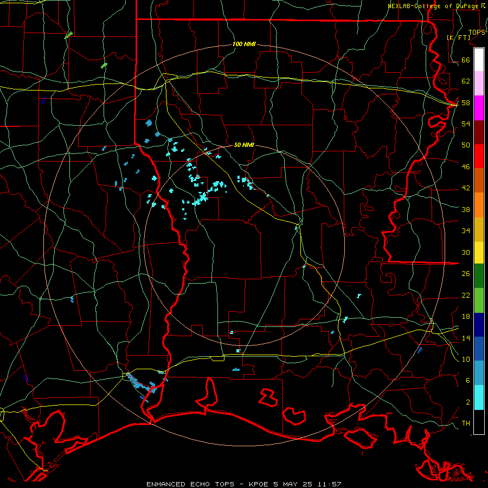488x488 pixels.
Task: Click the Enhanced Echo Tops KPOE timestamp caption
Action: [x=244, y=484]
